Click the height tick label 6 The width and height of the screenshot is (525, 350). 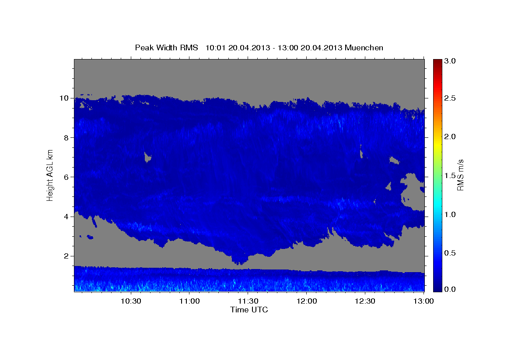click(66, 177)
